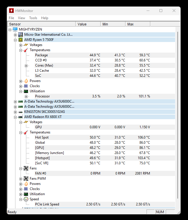
Task: Click the 2081 RPM max value
Action: click(x=143, y=173)
